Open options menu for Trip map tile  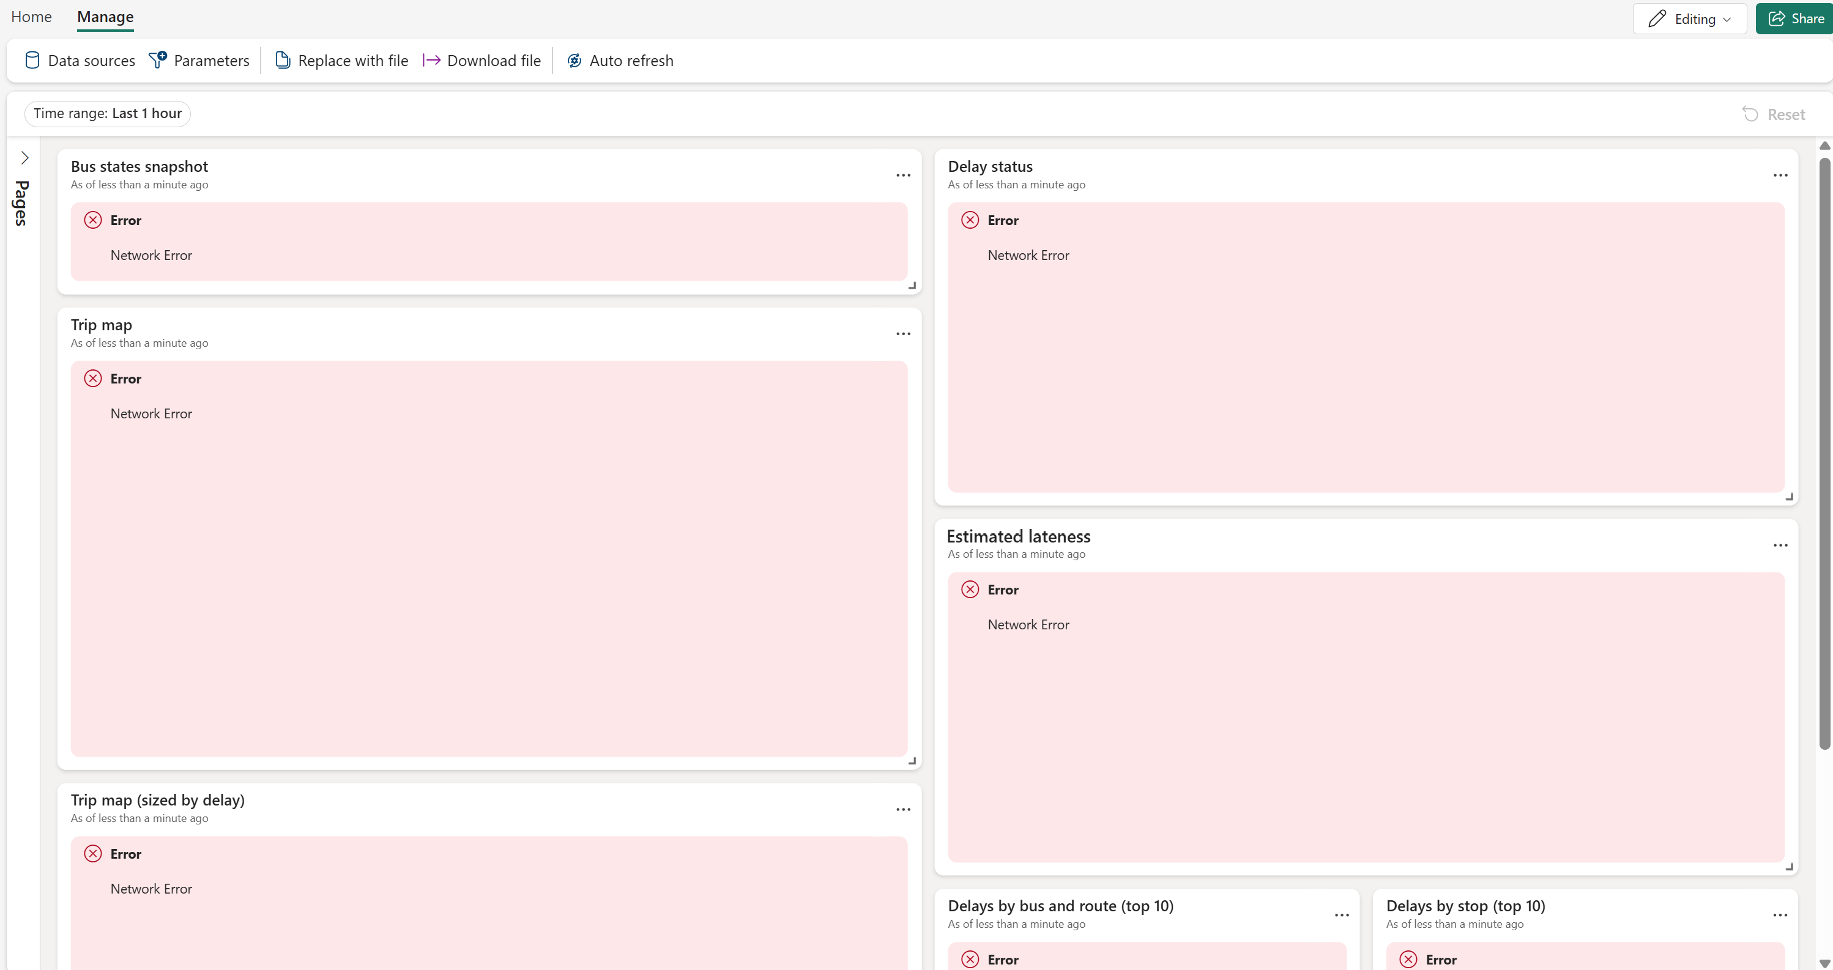click(x=903, y=333)
